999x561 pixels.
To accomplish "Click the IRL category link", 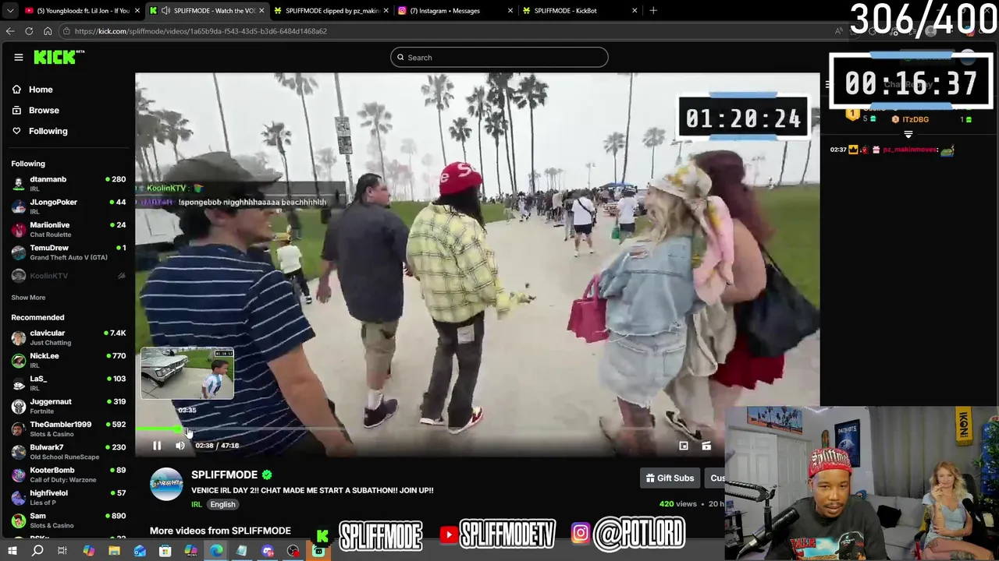I will (197, 504).
